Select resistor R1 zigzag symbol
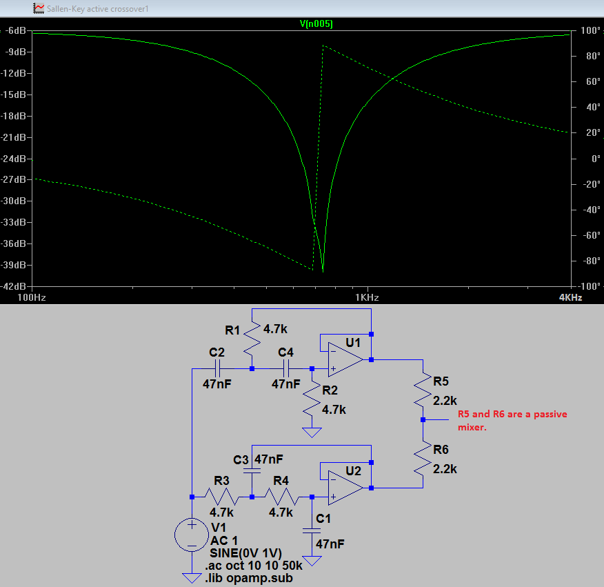604x587 pixels. (252, 340)
